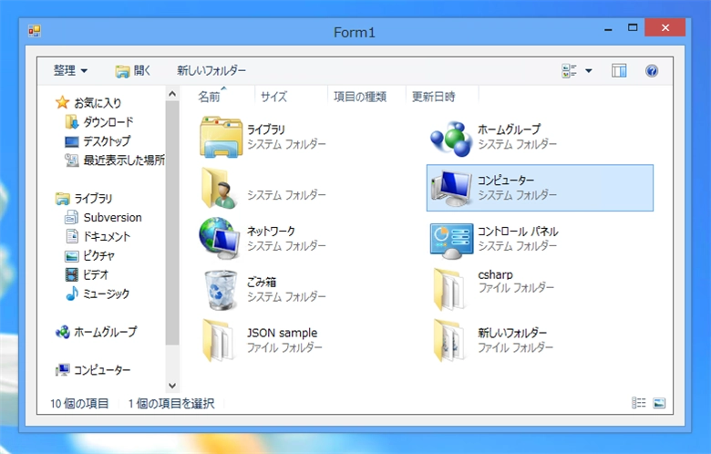Viewport: 711px width, 454px height.
Task: Click the ミュージック note icon
Action: point(72,294)
